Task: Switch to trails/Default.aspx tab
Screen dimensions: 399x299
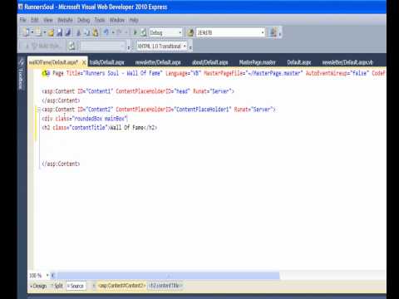Action: (x=107, y=62)
